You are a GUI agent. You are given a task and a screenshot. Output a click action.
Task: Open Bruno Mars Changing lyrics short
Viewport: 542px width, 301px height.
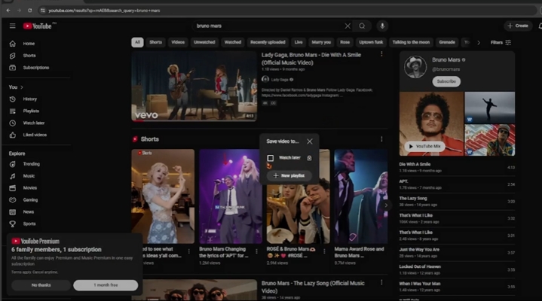pos(231,196)
